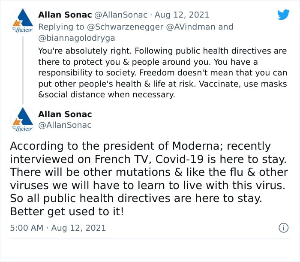Open the 5:00 AM · Aug 12, 2021 timestamp
This screenshot has width=300, height=262.
click(x=58, y=228)
